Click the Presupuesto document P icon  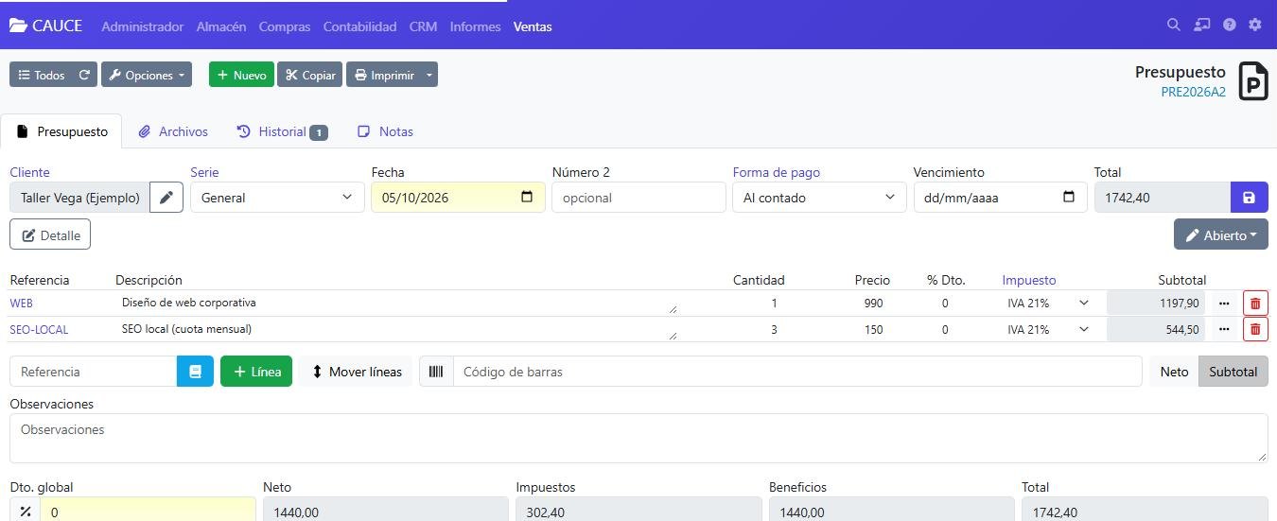(1253, 81)
